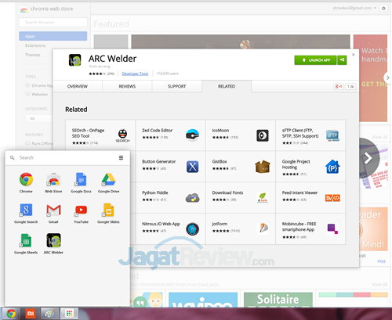Open Nitrous.IO Web App card
Image resolution: width=392 pixels, height=320 pixels.
(x=170, y=228)
